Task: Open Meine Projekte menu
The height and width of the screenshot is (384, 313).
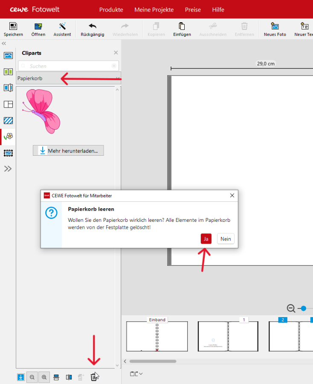Action: tap(154, 9)
